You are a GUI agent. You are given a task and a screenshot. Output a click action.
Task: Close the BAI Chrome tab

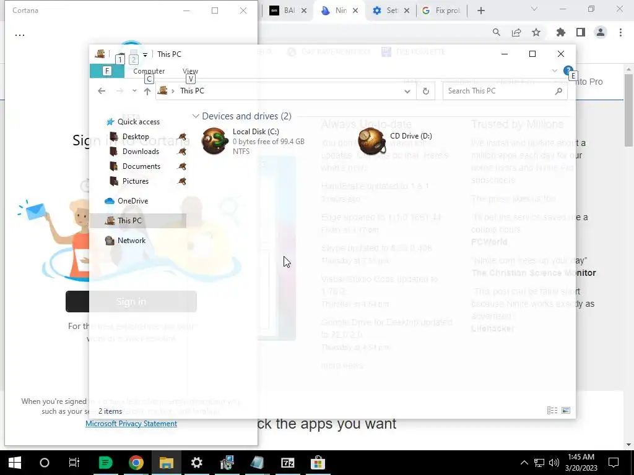click(x=304, y=11)
